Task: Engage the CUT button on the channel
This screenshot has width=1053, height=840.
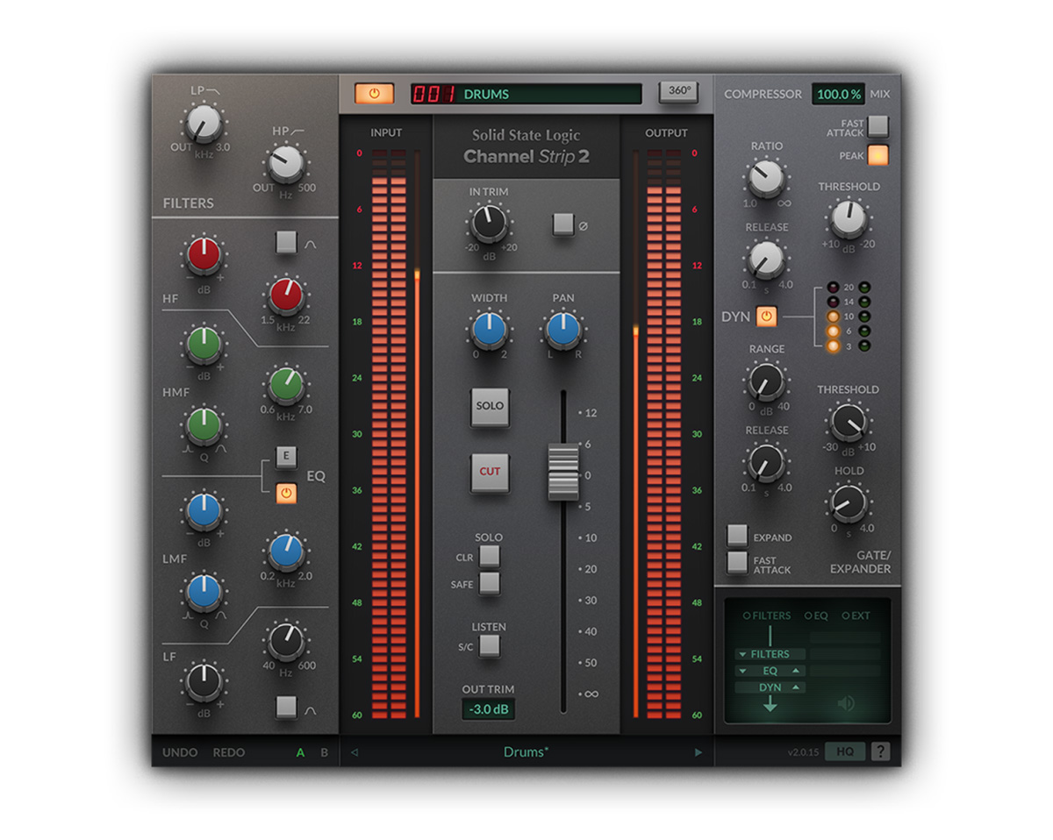Action: point(489,470)
